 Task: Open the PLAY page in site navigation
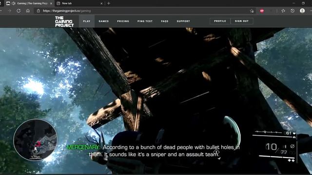[87, 21]
